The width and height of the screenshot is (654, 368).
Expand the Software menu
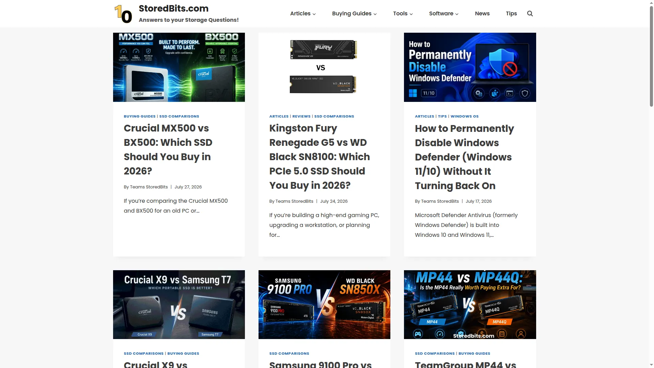pyautogui.click(x=443, y=14)
